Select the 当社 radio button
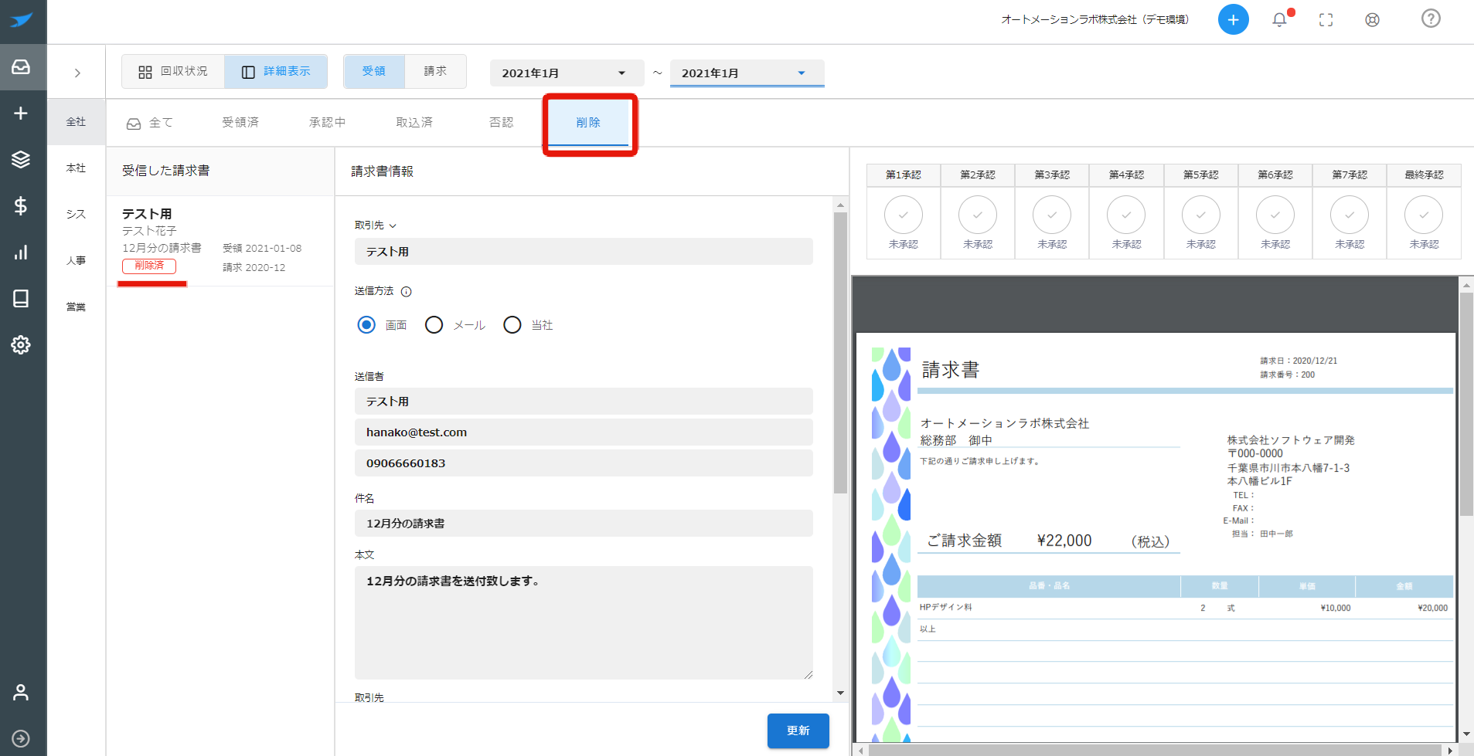The height and width of the screenshot is (756, 1474). [512, 325]
